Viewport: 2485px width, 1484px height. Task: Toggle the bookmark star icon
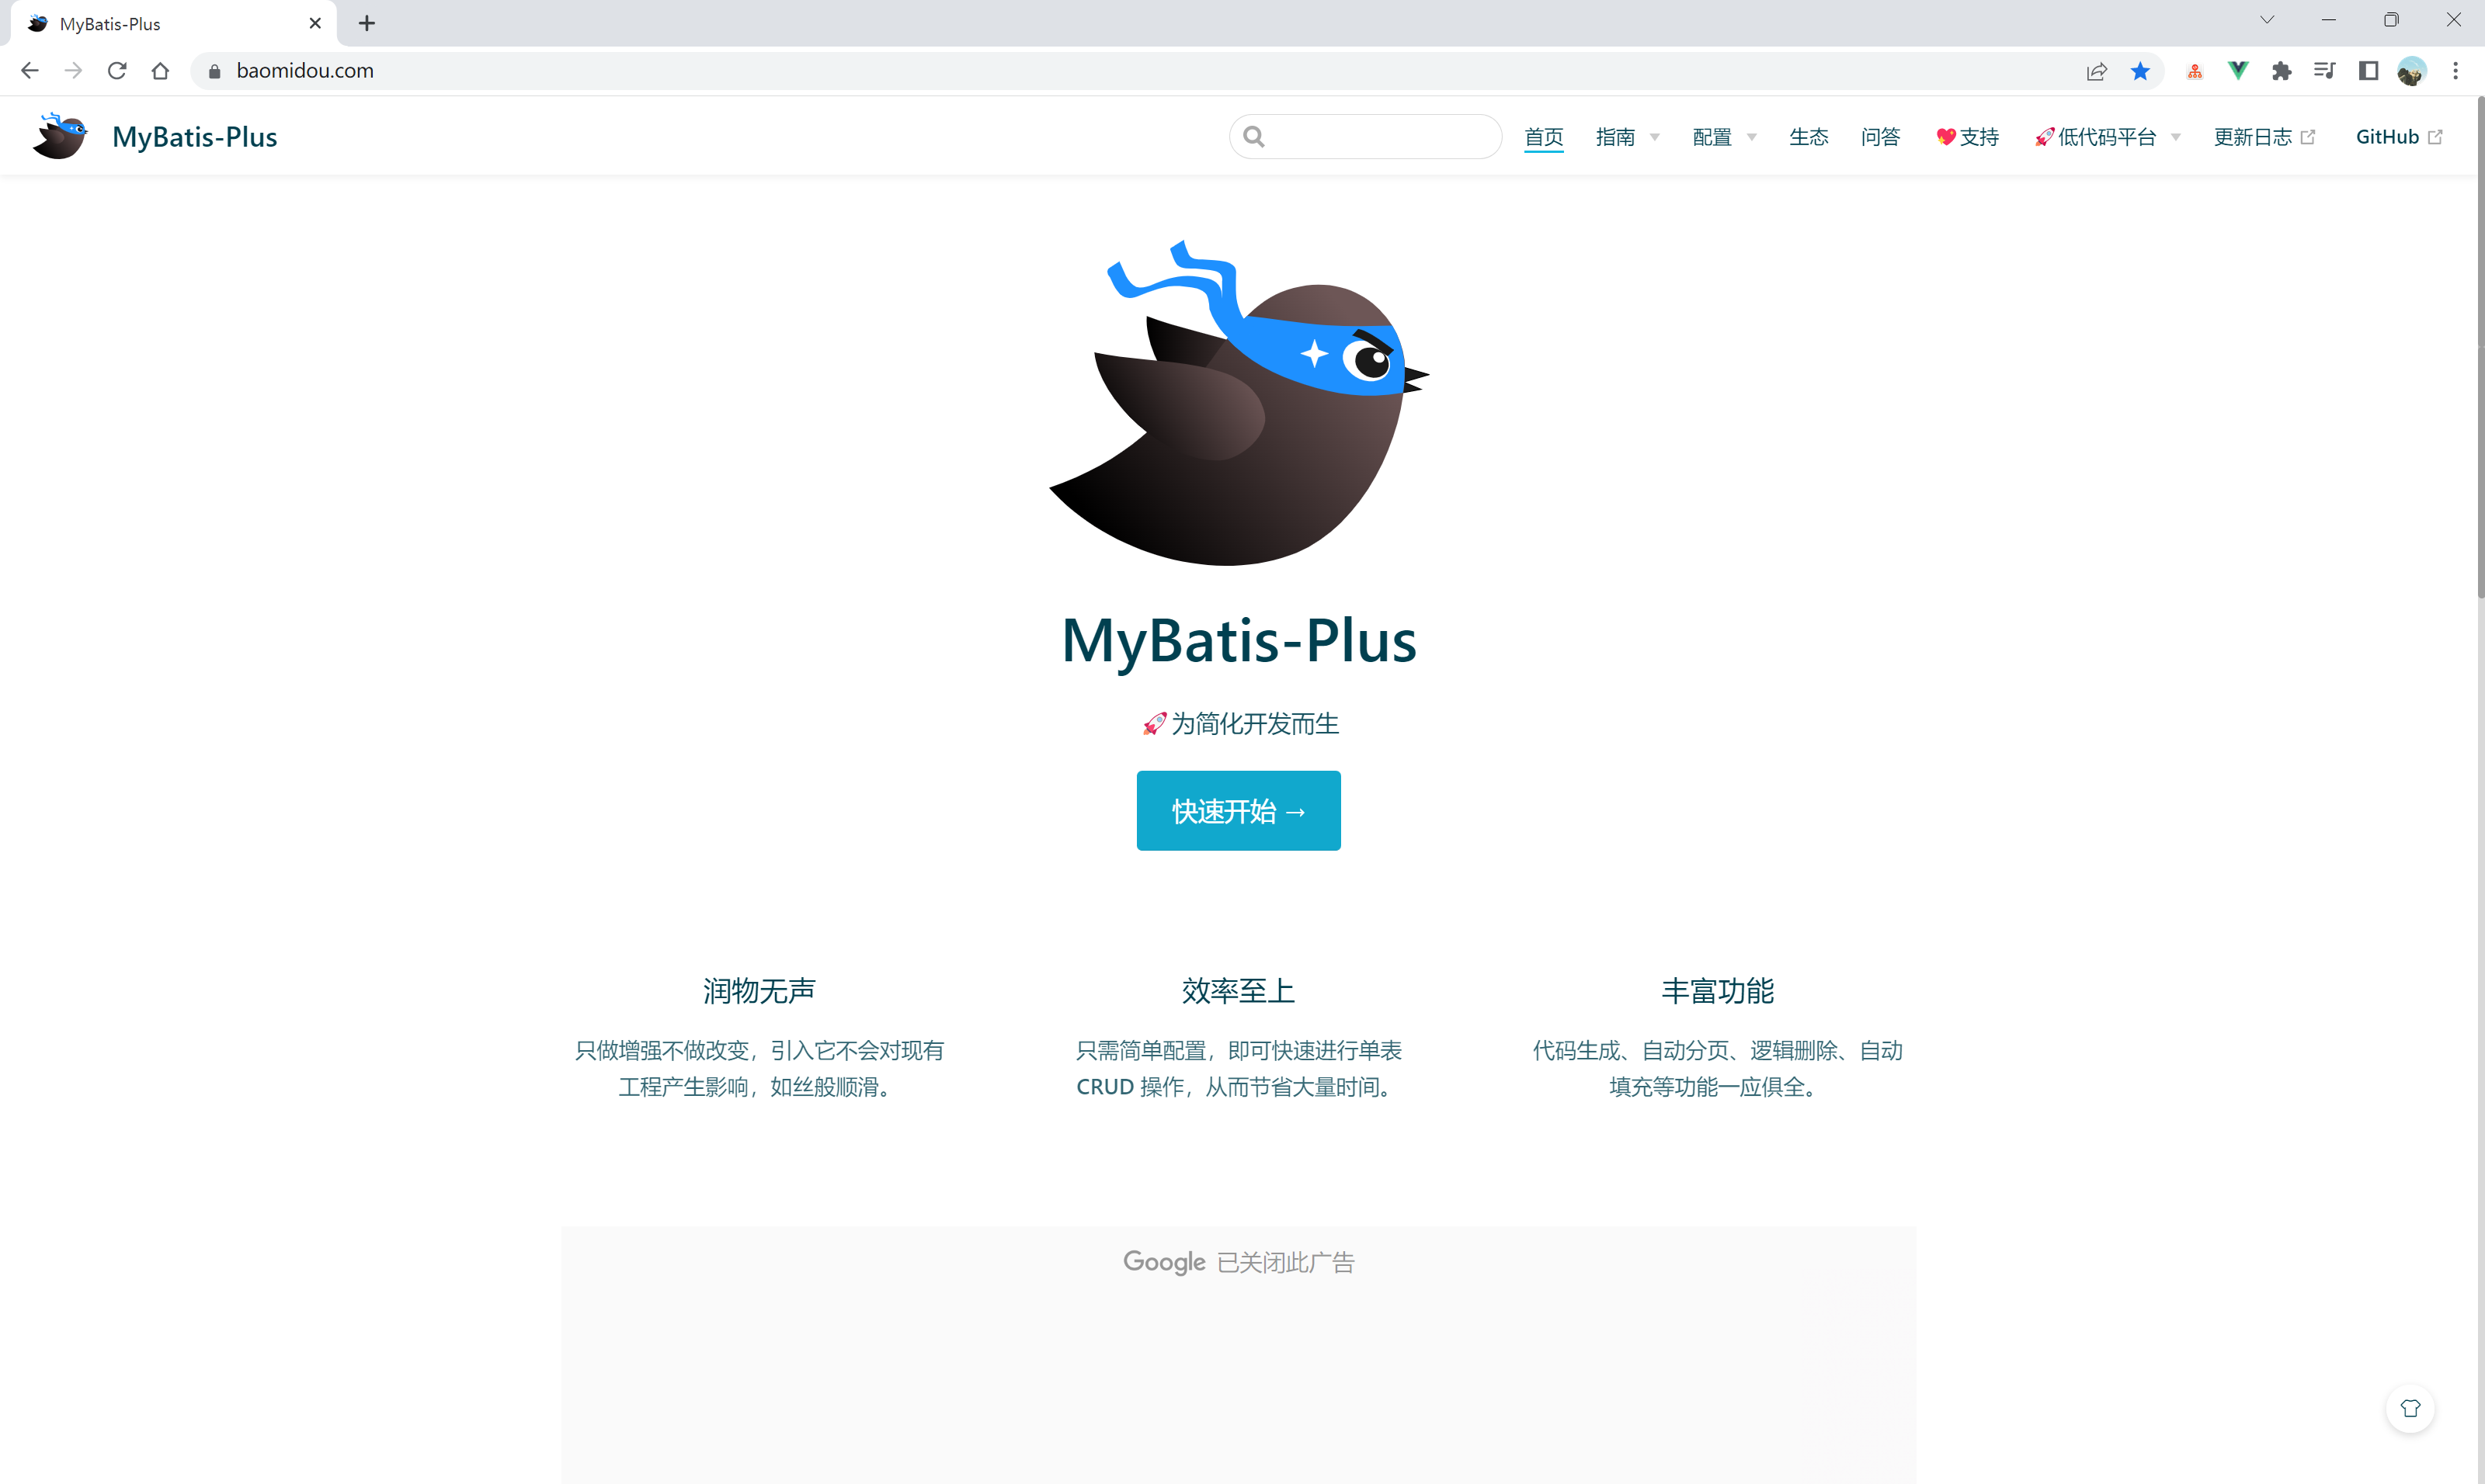[x=2141, y=71]
